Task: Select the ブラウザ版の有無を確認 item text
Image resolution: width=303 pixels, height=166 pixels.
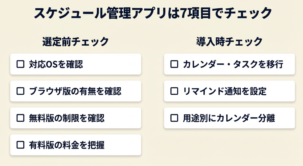Action: tap(75, 91)
